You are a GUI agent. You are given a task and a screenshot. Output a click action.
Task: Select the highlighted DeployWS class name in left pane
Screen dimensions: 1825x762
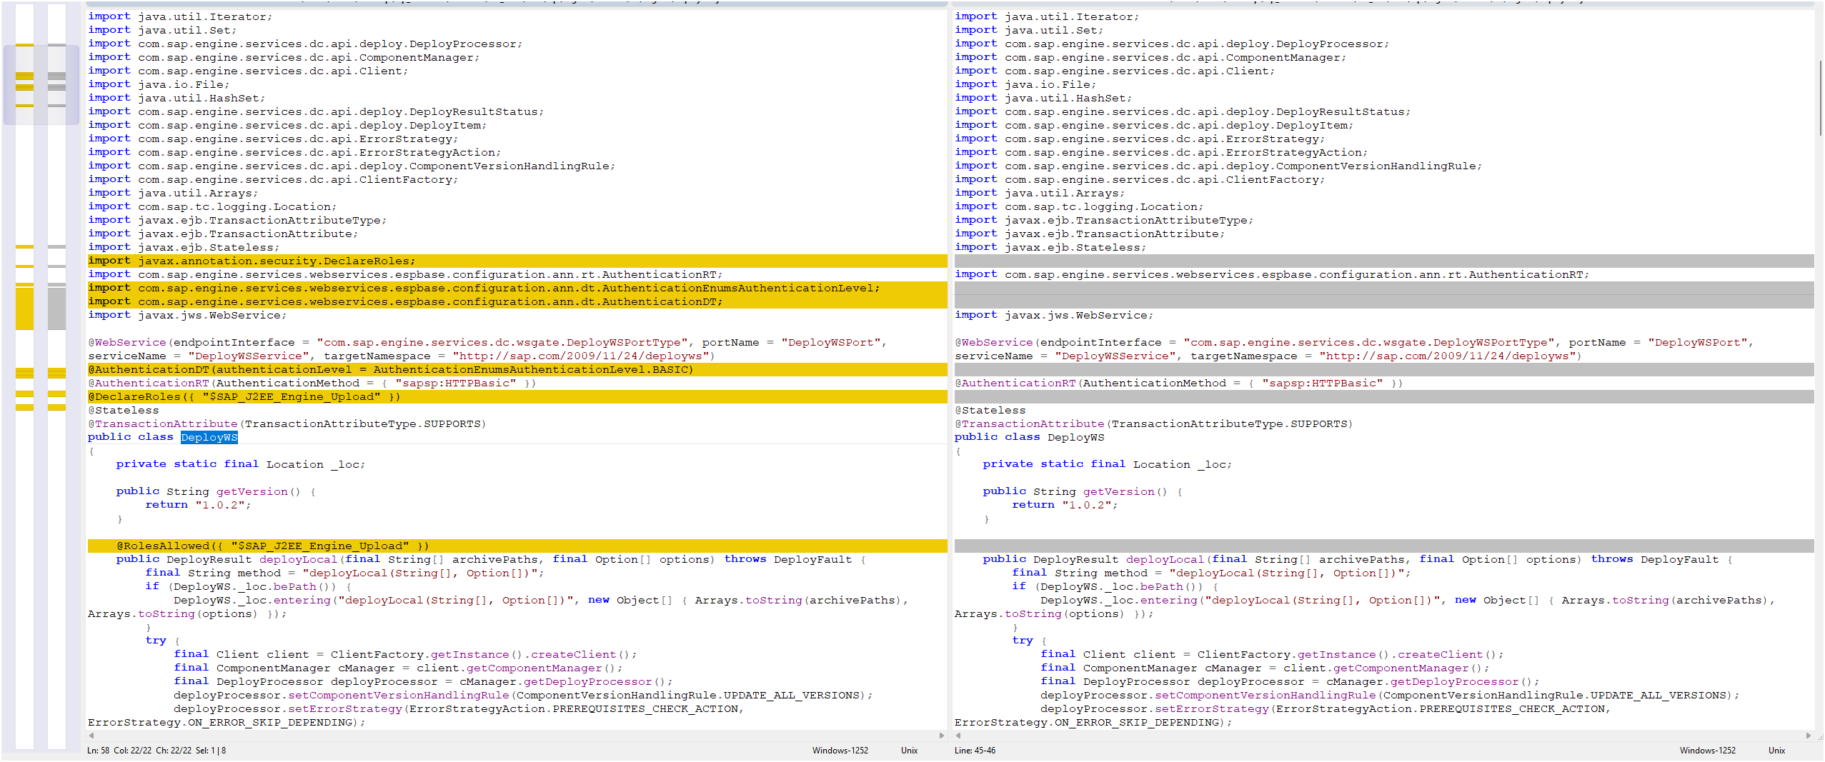[x=209, y=437]
